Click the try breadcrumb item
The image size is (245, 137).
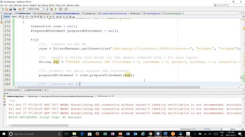45,90
